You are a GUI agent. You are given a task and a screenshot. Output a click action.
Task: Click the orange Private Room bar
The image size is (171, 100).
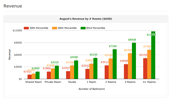(x=53, y=74)
